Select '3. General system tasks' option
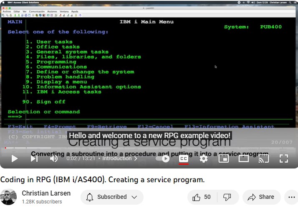This screenshot has width=298, height=208. [67, 52]
